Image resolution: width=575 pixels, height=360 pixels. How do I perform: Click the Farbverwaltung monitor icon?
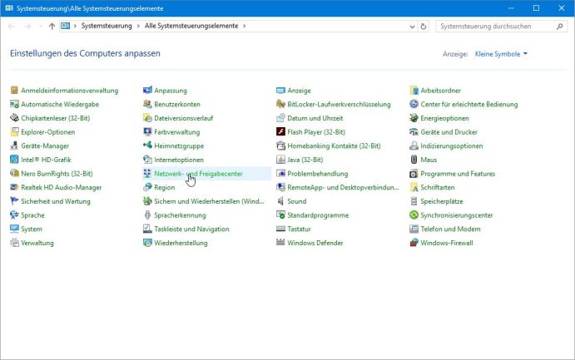pos(147,132)
